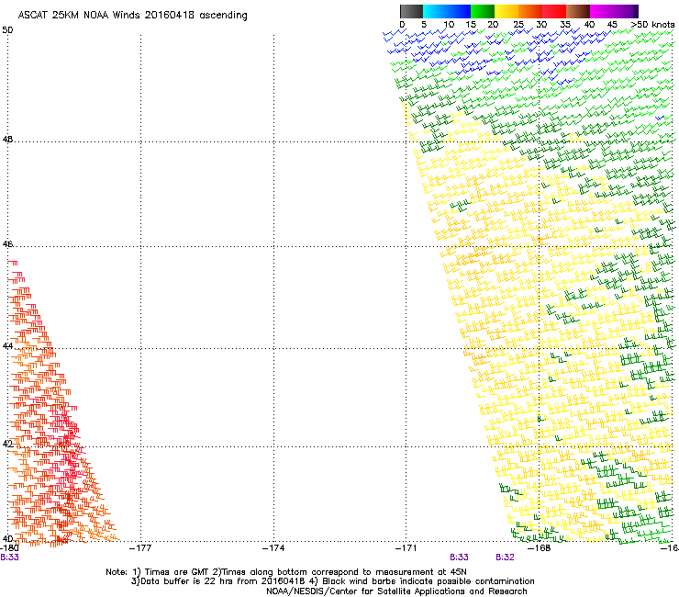The image size is (679, 597).
Task: Click the legend tick label '45'
Action: pos(612,25)
